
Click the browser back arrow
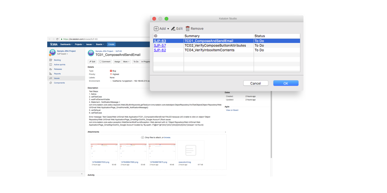point(49,39)
